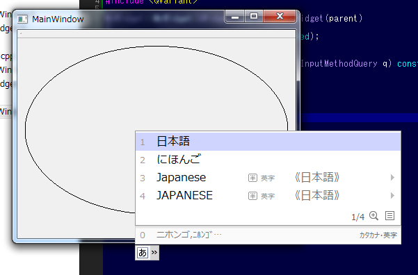The image size is (418, 275).
Task: Close the MainWindow window
Action: tap(280, 17)
